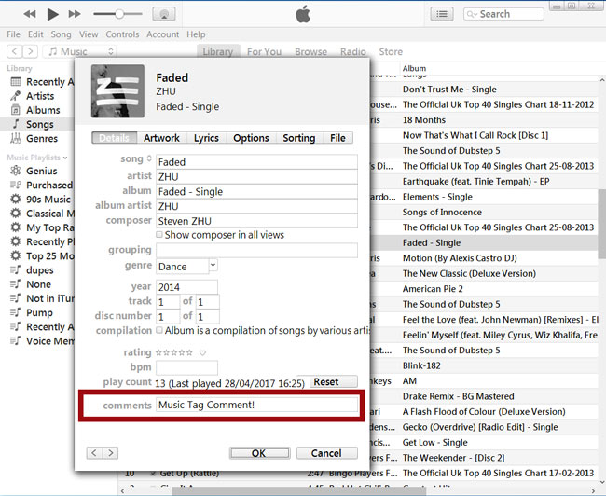Open Recently Played gear icon
Screen dimensions: 606x496
click(x=16, y=241)
